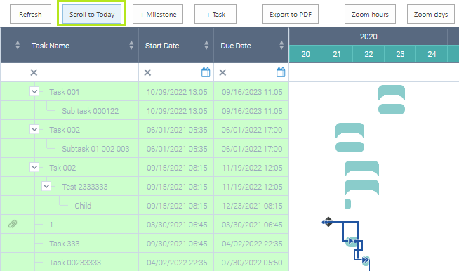Screen dimensions: 459x271
Task: Click start date 09/15/2021 08:15 of Tsk 002
Action: [177, 168]
